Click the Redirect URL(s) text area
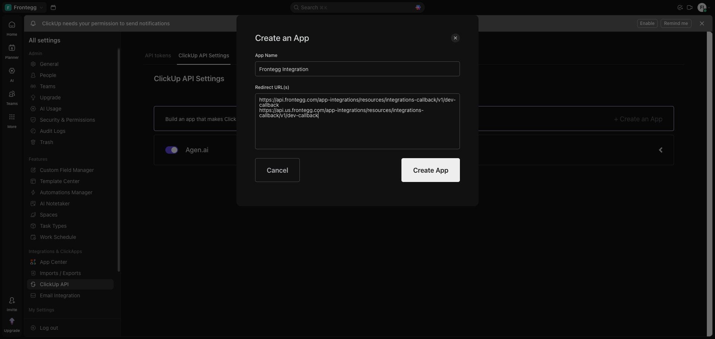 click(357, 121)
